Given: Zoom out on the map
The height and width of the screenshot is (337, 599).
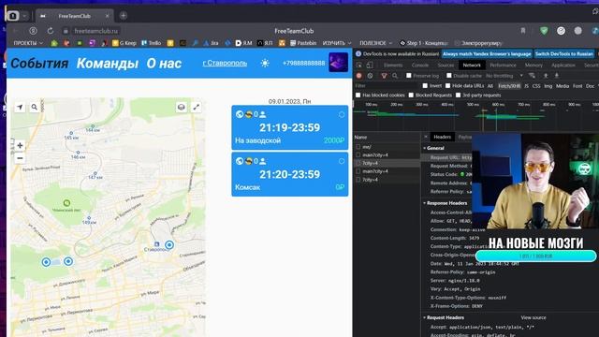Looking at the screenshot, I should [20, 158].
